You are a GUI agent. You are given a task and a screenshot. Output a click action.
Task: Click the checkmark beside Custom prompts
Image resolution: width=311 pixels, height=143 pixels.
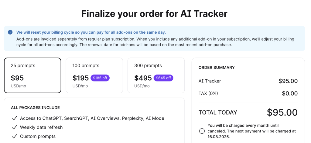tap(14, 136)
